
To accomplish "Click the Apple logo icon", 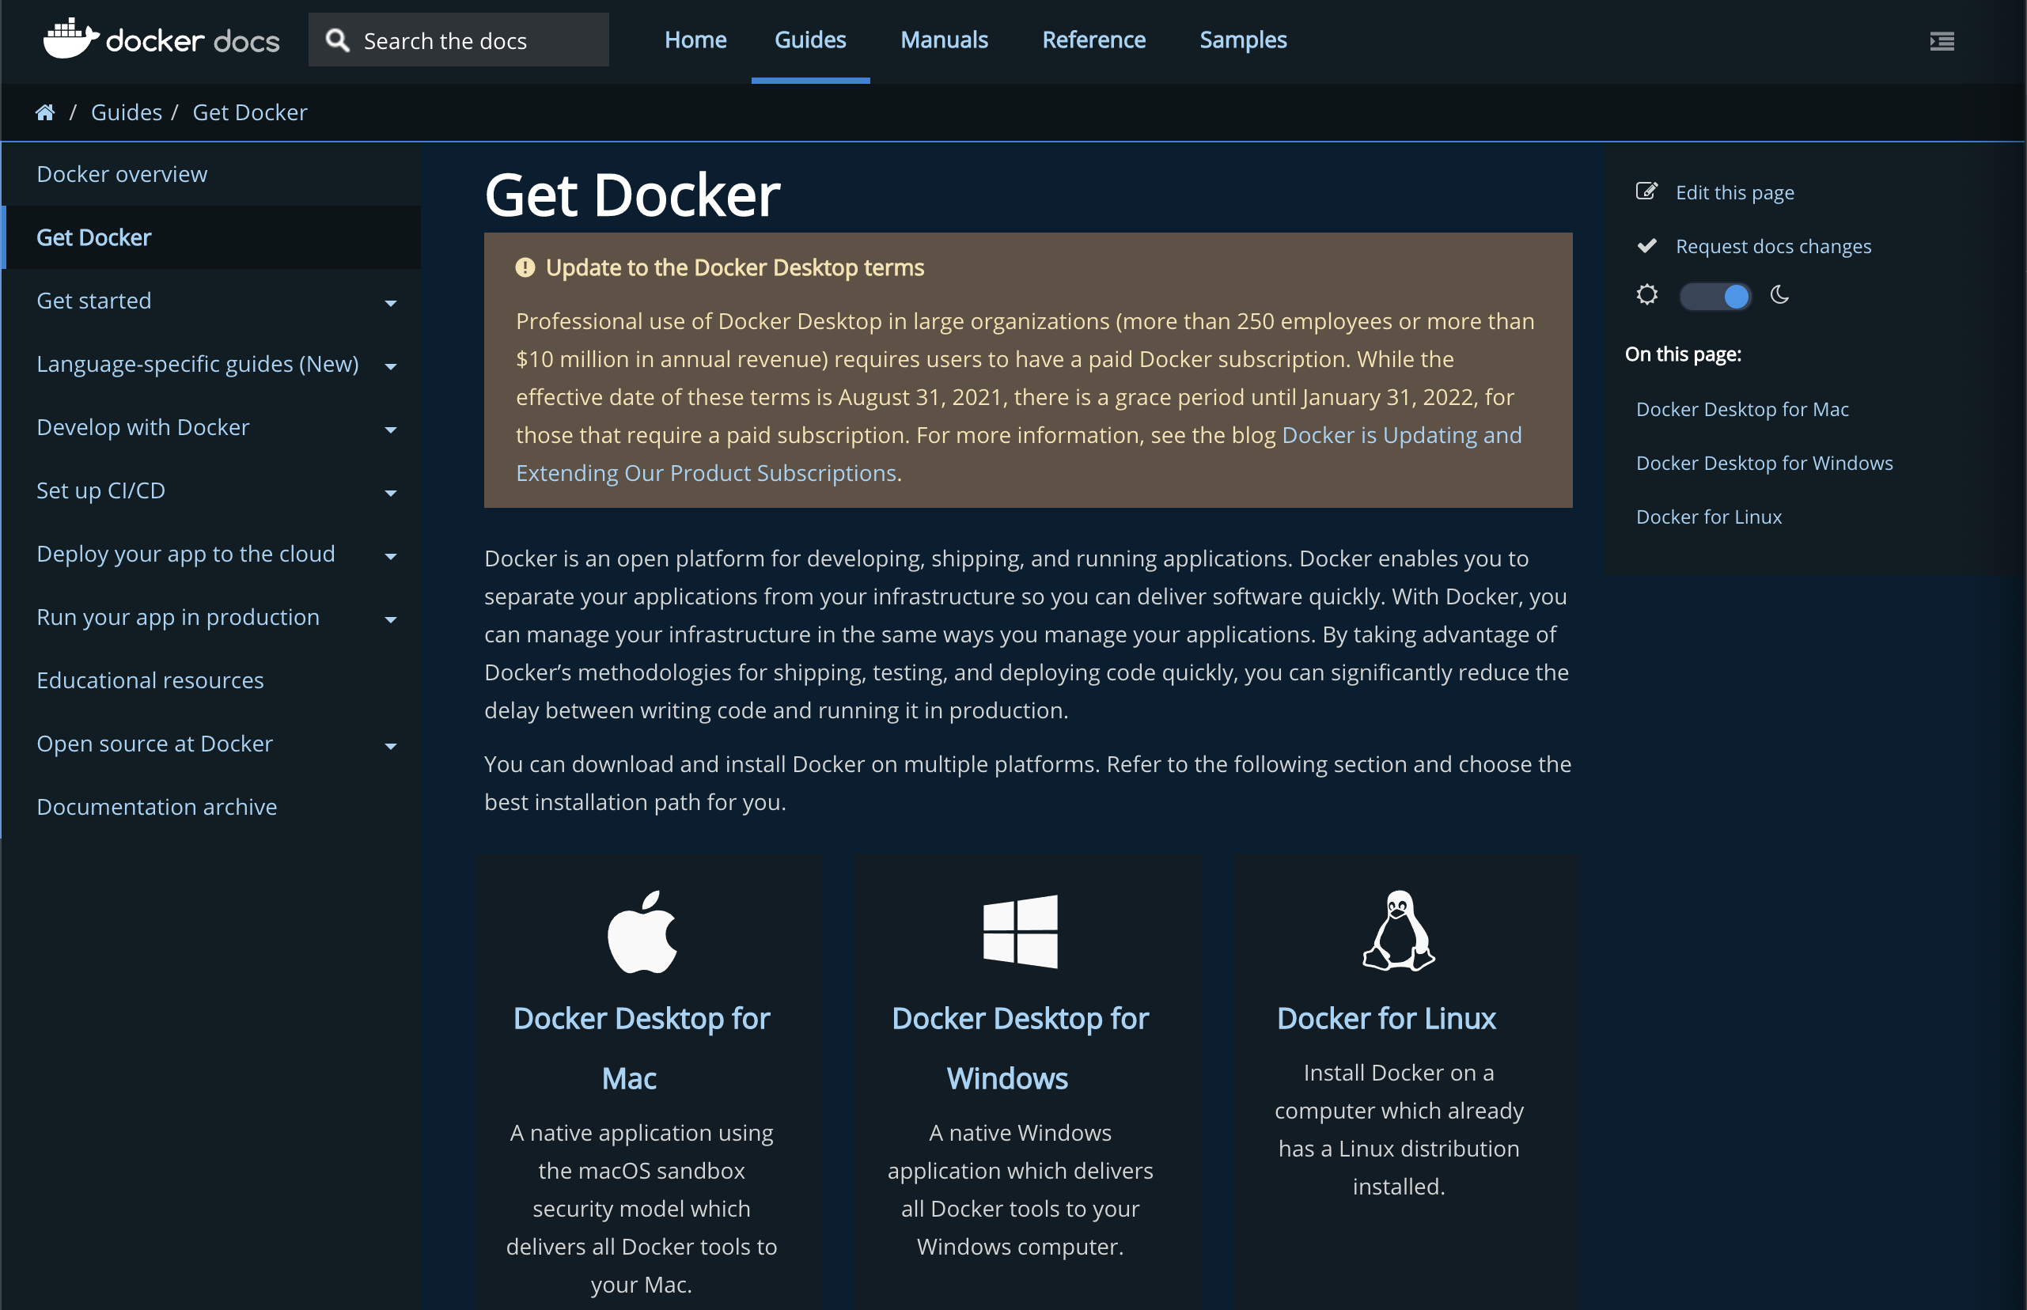I will 642,931.
